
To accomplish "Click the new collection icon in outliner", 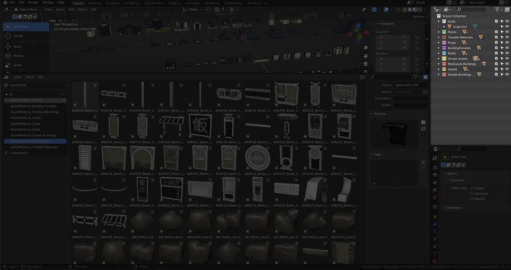I will tap(507, 10).
